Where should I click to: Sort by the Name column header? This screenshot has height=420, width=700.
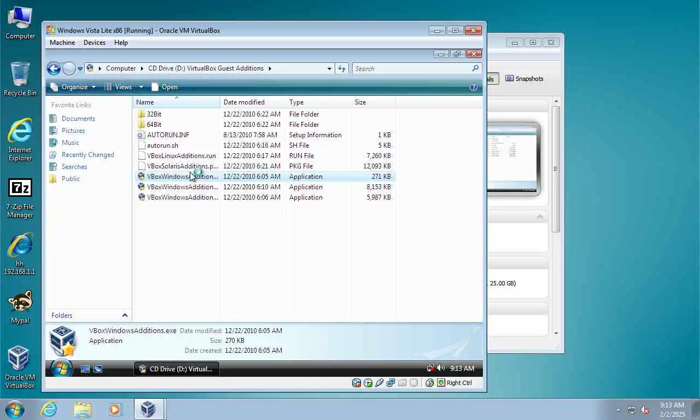tap(177, 102)
